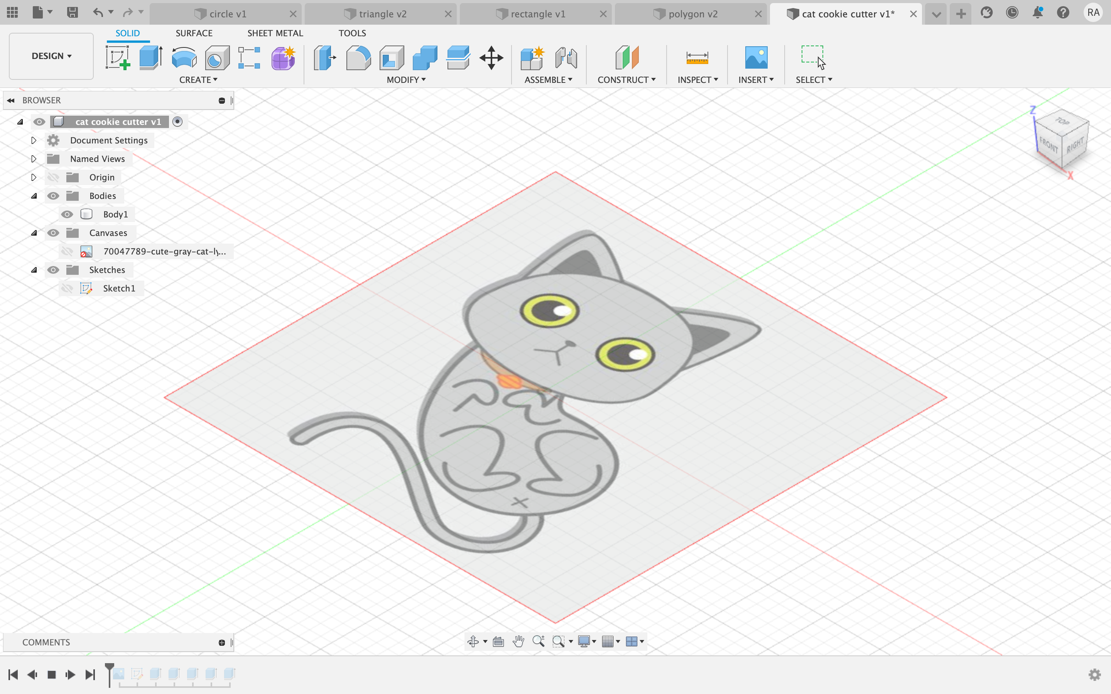Show the hidden Origin folder
Screen dimensions: 1111x694
click(x=53, y=177)
